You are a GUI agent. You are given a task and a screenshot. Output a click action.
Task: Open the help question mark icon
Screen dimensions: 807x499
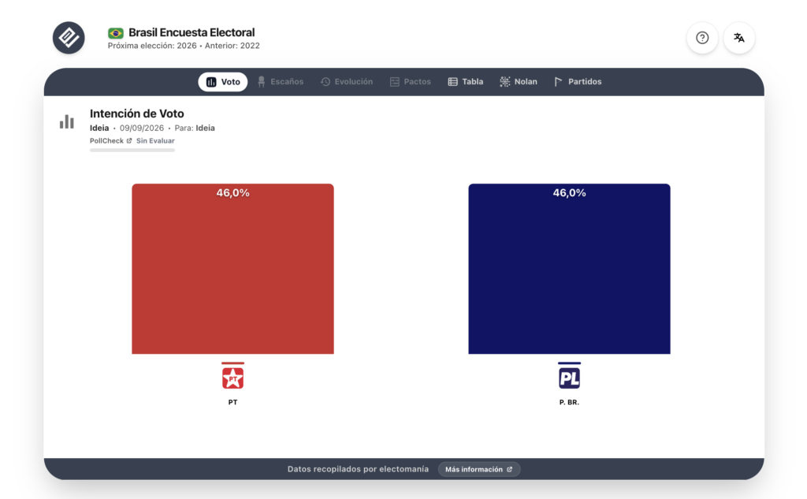(x=702, y=38)
